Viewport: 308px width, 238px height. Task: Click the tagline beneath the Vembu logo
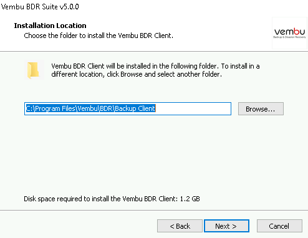289,37
